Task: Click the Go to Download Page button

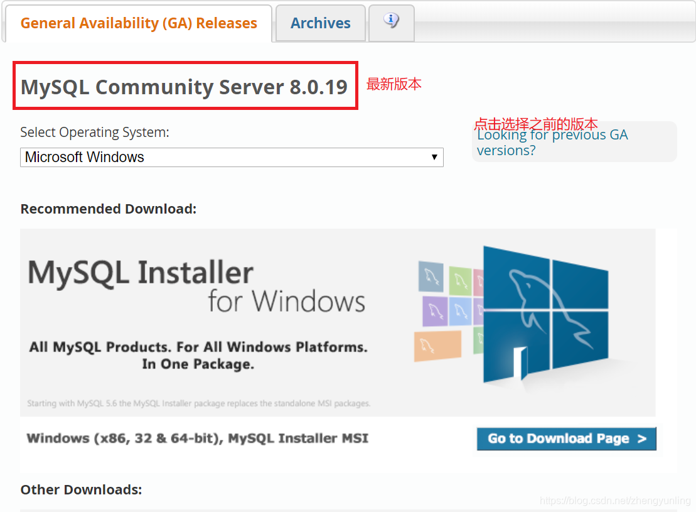Action: tap(566, 438)
